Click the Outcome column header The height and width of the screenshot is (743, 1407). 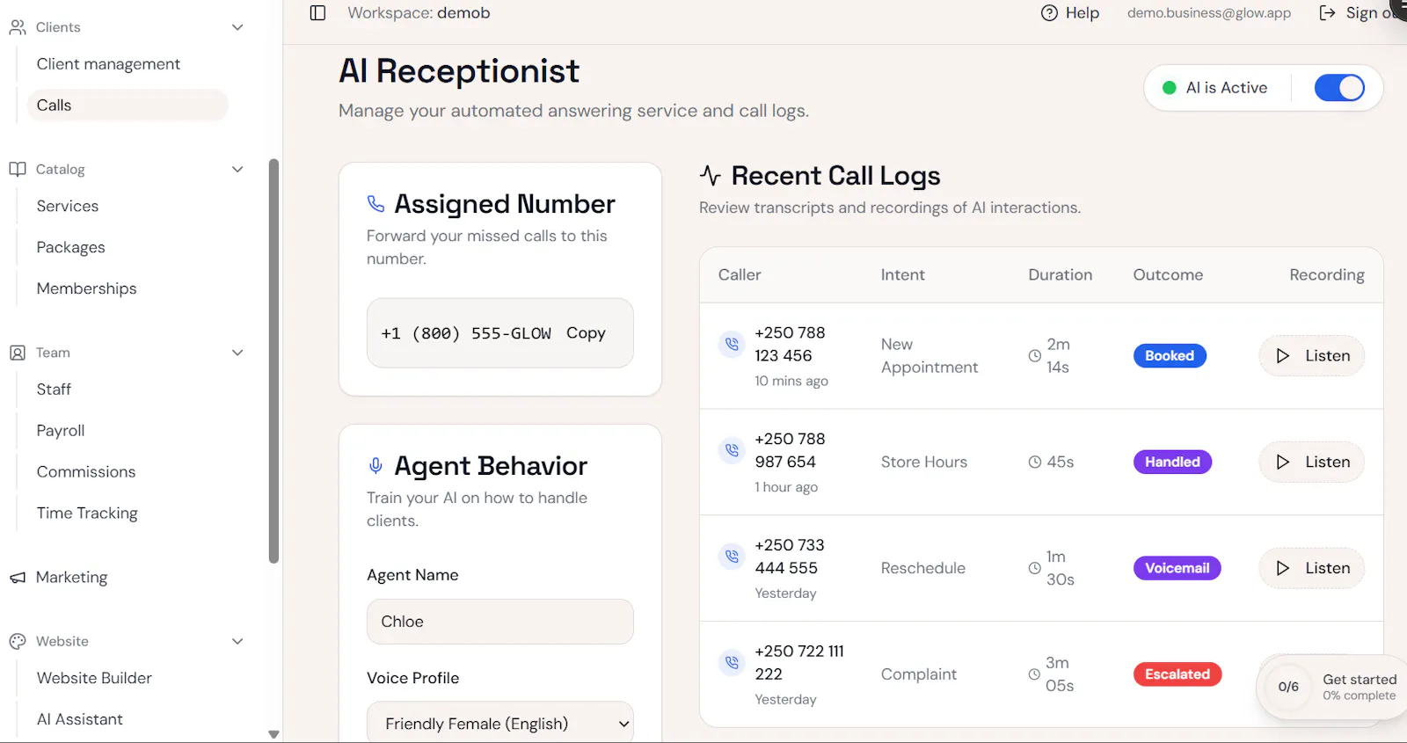[1168, 275]
